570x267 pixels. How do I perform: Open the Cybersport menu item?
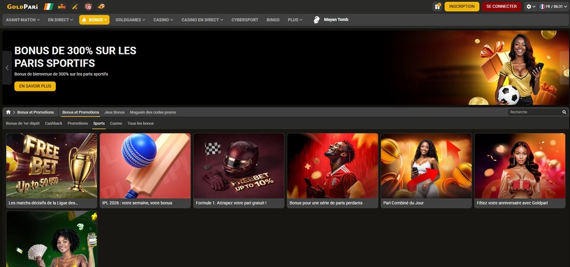click(245, 20)
